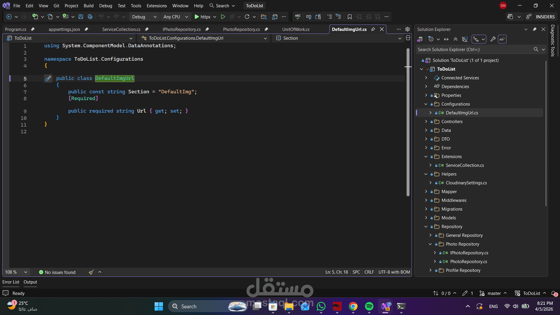
Task: Click the Save All toolbar icon
Action: tap(90, 17)
